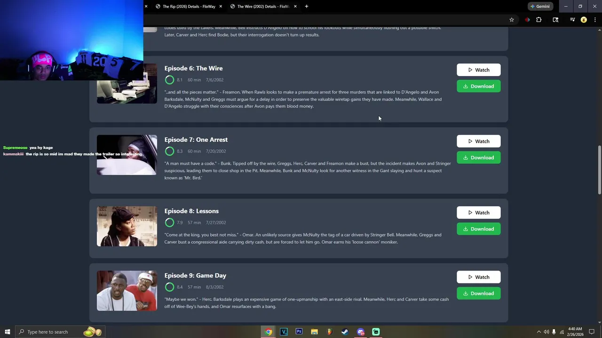Click the 'Supremeoso' chat username

click(15, 147)
